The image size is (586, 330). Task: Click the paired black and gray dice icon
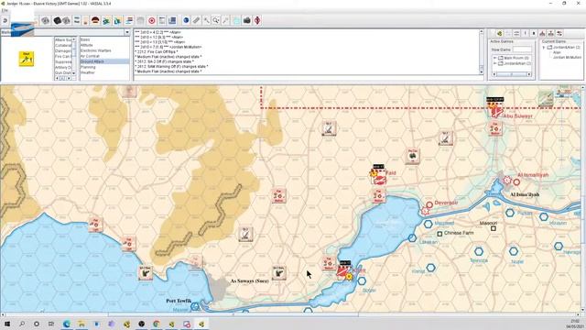61,20
